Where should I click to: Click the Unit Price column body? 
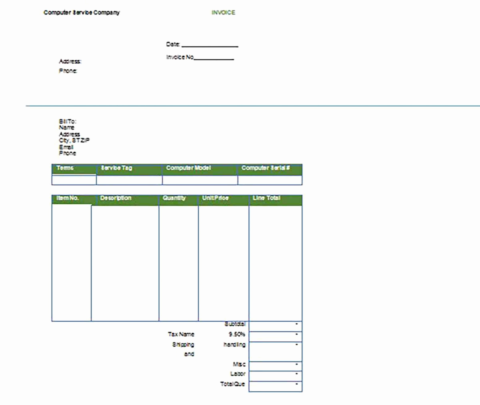click(x=224, y=263)
